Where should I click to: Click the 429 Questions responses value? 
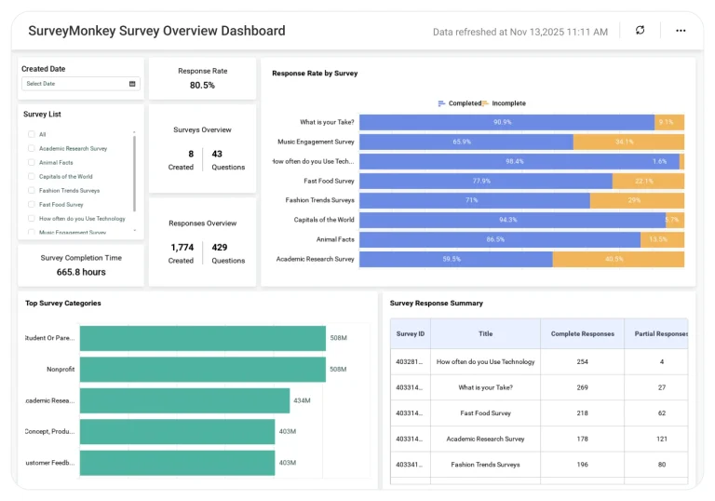pyautogui.click(x=220, y=248)
